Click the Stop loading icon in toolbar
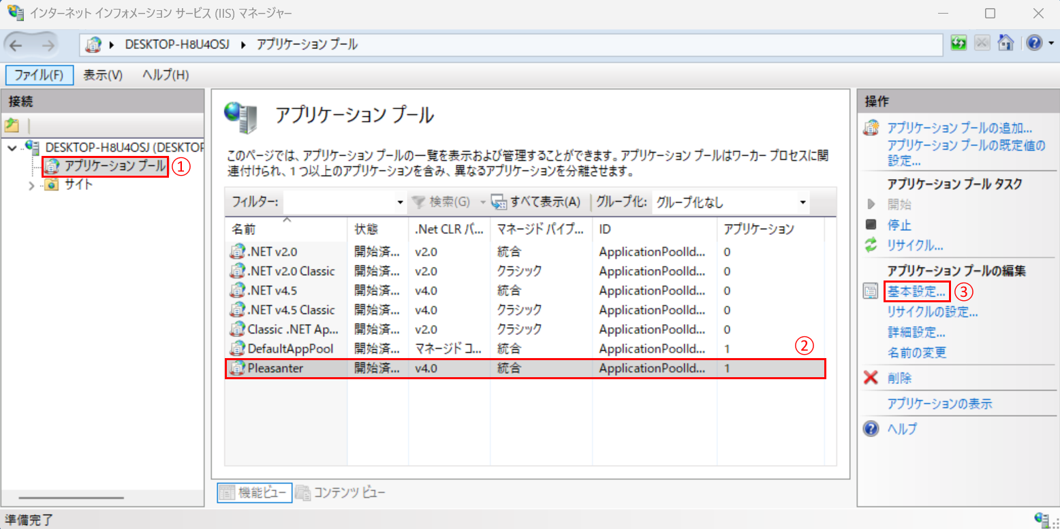This screenshot has width=1060, height=529. pyautogui.click(x=982, y=43)
